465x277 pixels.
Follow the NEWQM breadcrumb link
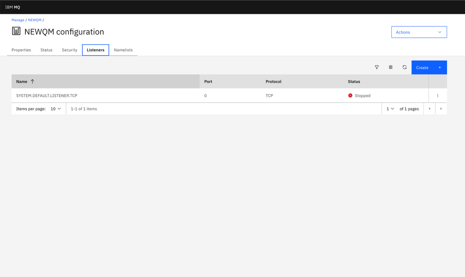pyautogui.click(x=35, y=20)
